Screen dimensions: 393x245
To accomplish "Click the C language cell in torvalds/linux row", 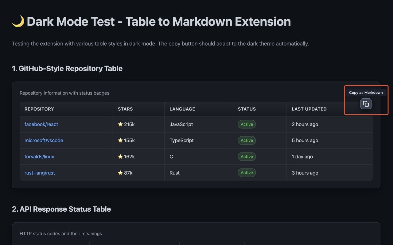I will 199,156.
